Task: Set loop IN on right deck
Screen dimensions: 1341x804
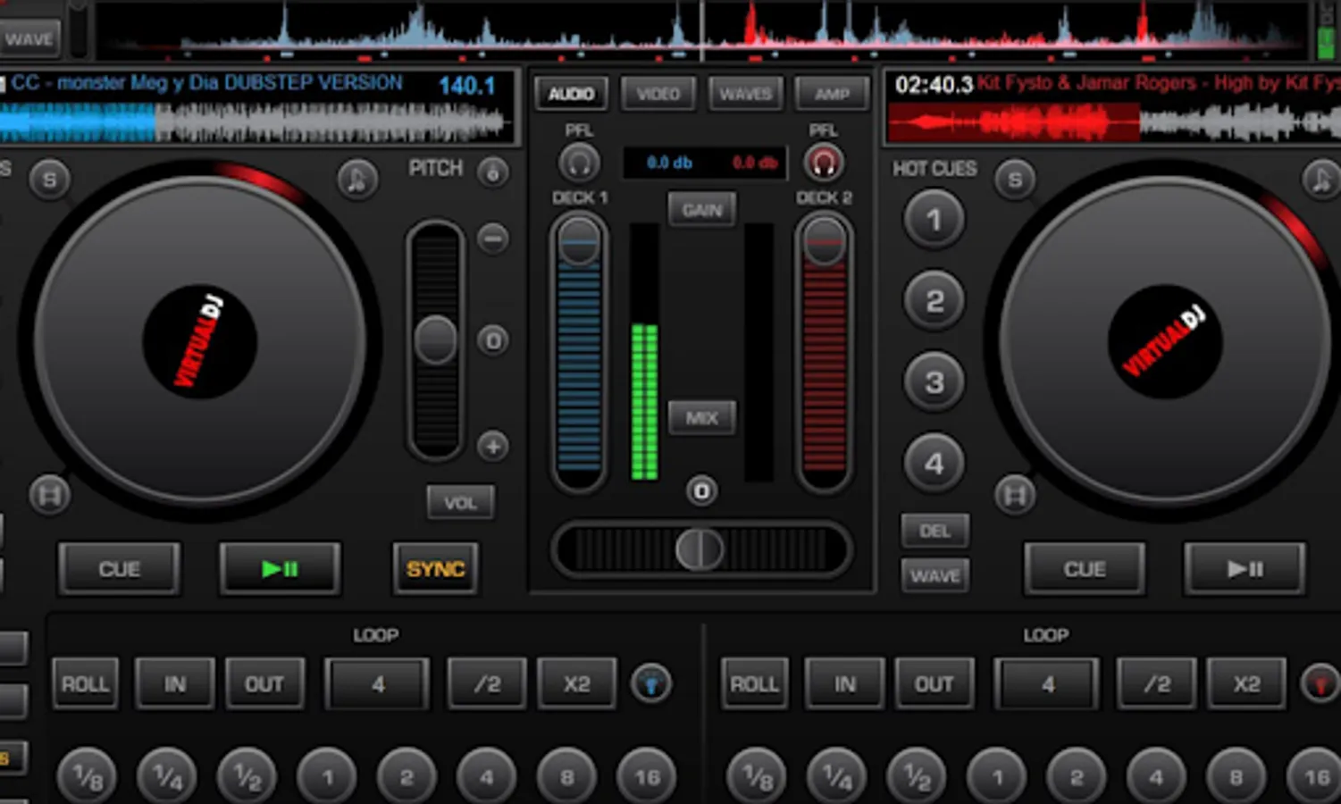Action: [x=844, y=684]
